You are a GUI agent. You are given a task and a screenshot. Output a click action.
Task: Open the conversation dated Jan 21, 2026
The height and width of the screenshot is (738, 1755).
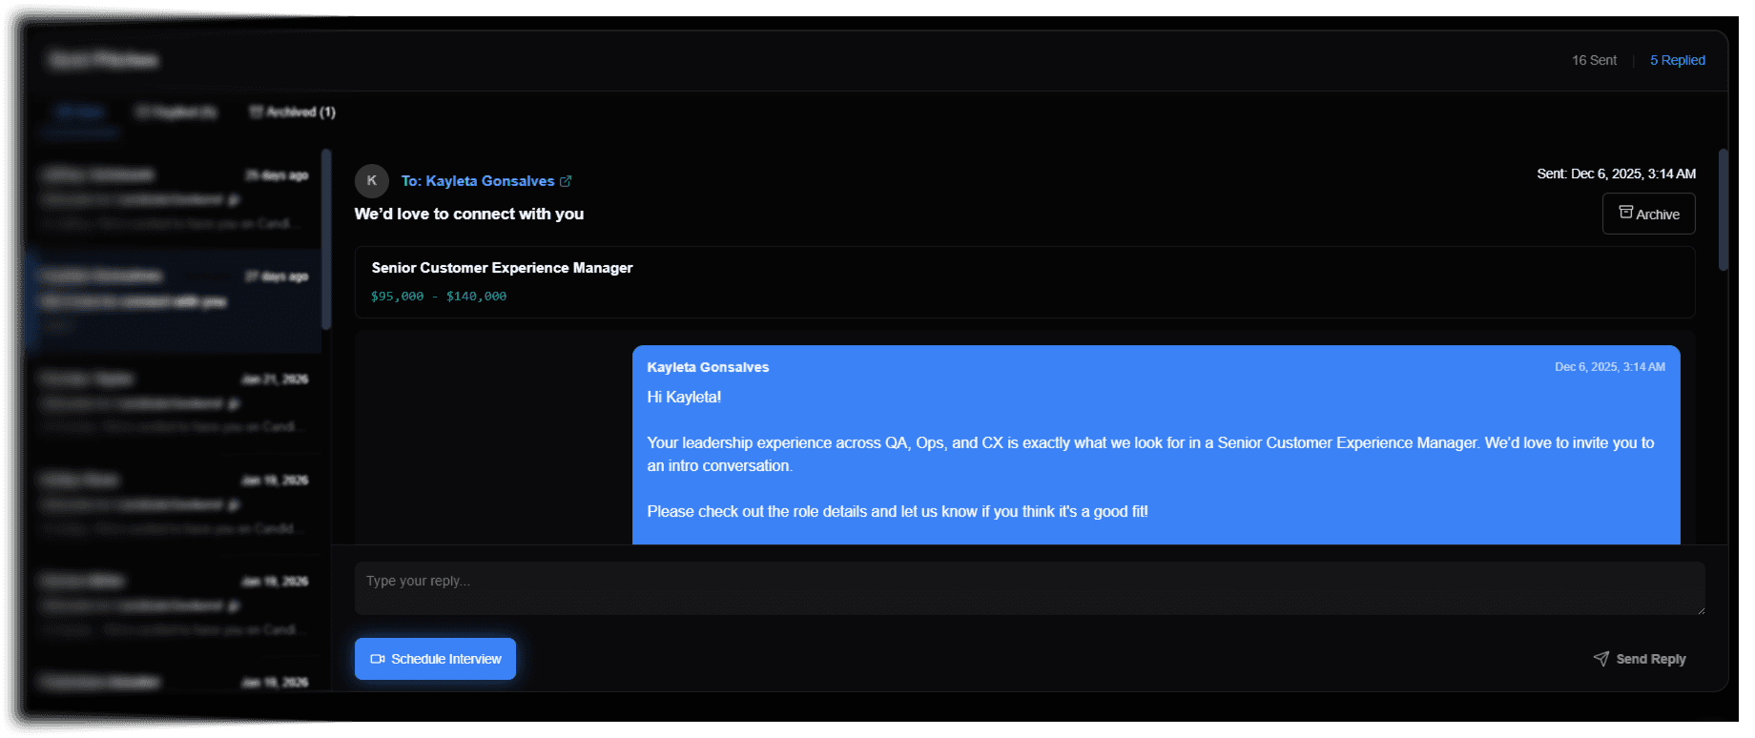coord(174,402)
